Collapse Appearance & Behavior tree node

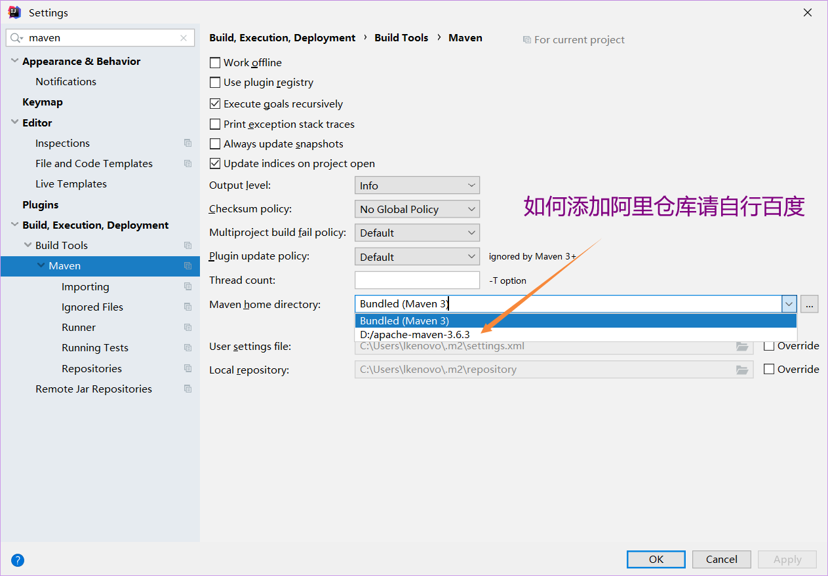pos(14,61)
